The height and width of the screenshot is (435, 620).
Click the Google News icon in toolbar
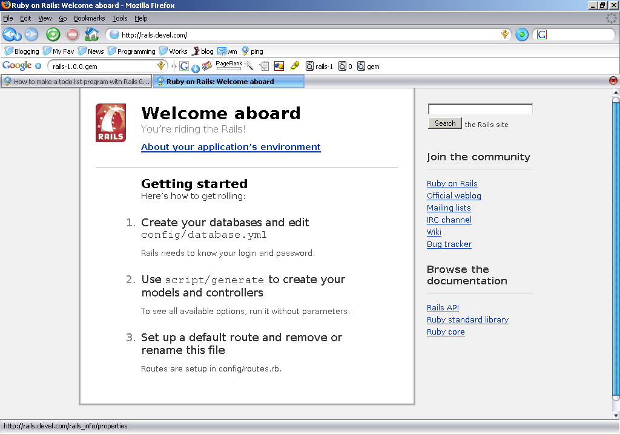(x=207, y=66)
